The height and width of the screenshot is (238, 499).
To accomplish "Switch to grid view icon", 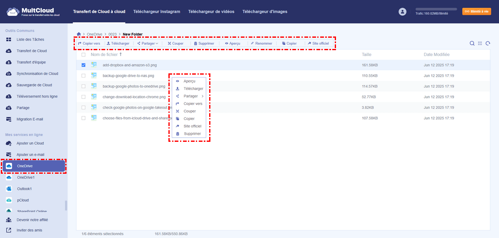I will coord(480,43).
